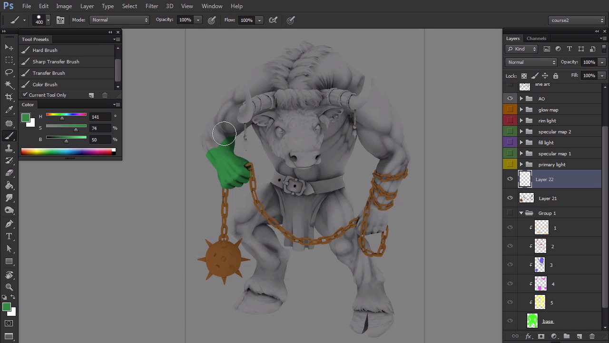Uncheck Current Tool Only checkbox
The width and height of the screenshot is (609, 343).
pyautogui.click(x=25, y=95)
